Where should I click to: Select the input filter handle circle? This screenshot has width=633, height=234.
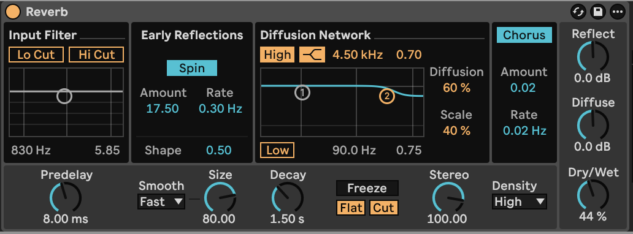pos(64,96)
